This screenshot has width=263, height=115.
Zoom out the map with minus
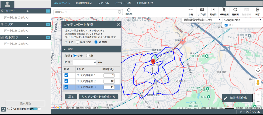tap(258, 102)
